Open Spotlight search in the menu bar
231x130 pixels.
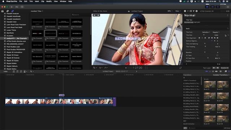220,1
